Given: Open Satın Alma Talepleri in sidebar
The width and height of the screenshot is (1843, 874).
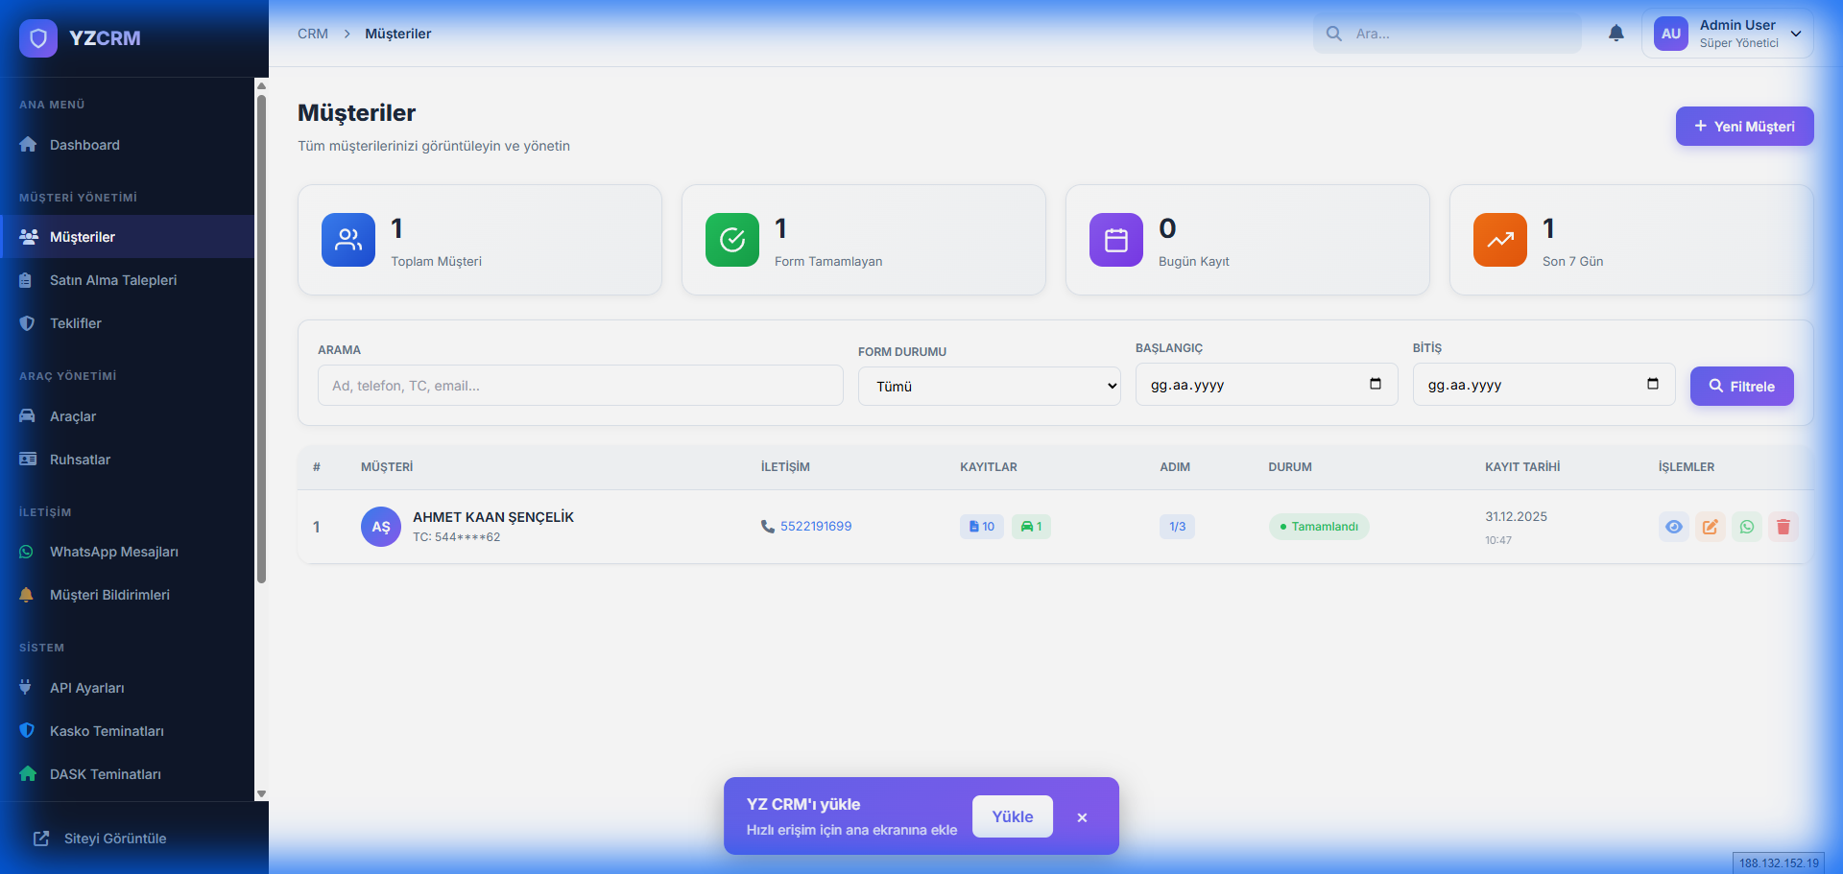Looking at the screenshot, I should [113, 280].
